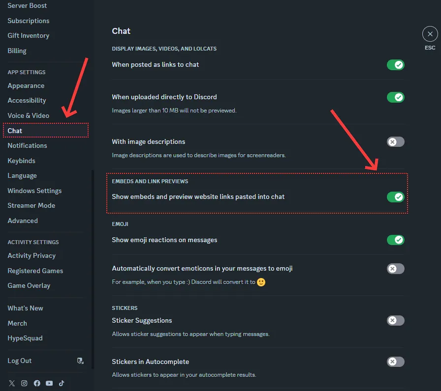
Task: Click the log out icon beside Log Out
Action: tap(80, 361)
